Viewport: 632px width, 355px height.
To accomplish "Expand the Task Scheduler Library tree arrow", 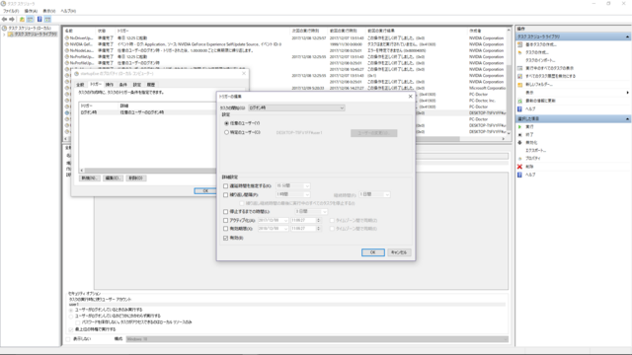I will click(x=4, y=35).
